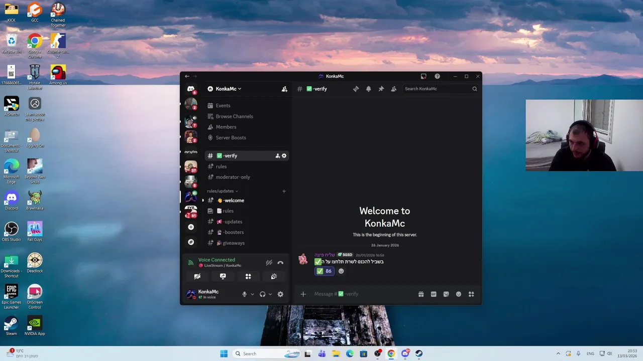This screenshot has width=643, height=361.
Task: Collapse rules/updates category
Action: pyautogui.click(x=222, y=191)
